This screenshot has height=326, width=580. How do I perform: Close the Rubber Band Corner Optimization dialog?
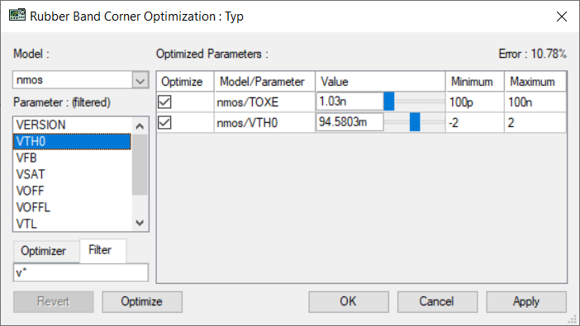click(x=562, y=17)
